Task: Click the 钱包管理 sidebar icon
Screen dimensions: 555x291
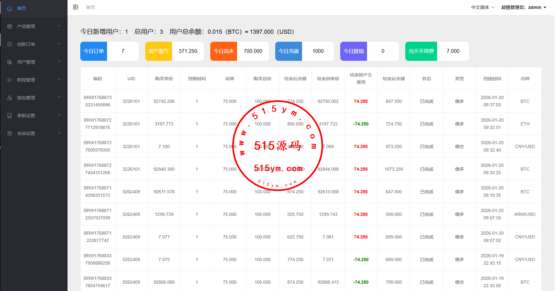Action: coord(10,98)
